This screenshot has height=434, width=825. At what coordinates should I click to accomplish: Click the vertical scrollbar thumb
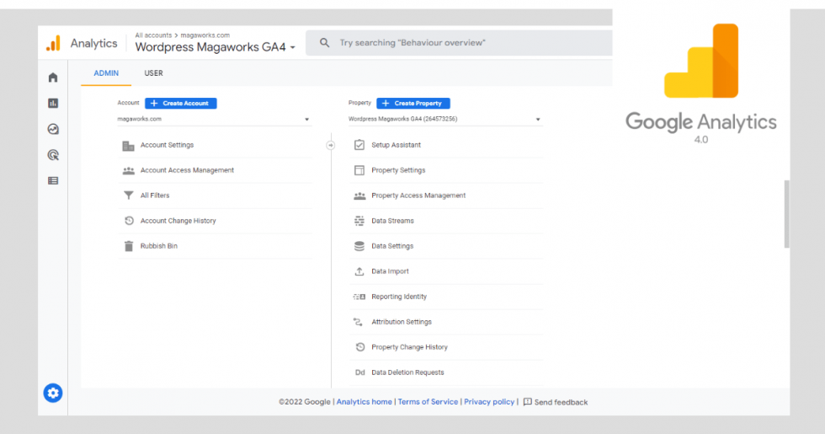click(x=786, y=214)
